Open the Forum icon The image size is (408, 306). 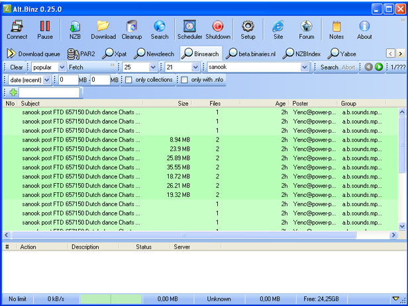pos(307,30)
